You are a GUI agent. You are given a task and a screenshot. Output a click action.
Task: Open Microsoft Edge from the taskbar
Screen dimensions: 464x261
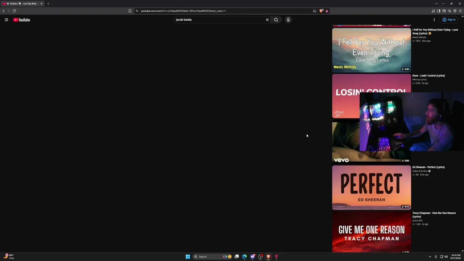point(244,257)
